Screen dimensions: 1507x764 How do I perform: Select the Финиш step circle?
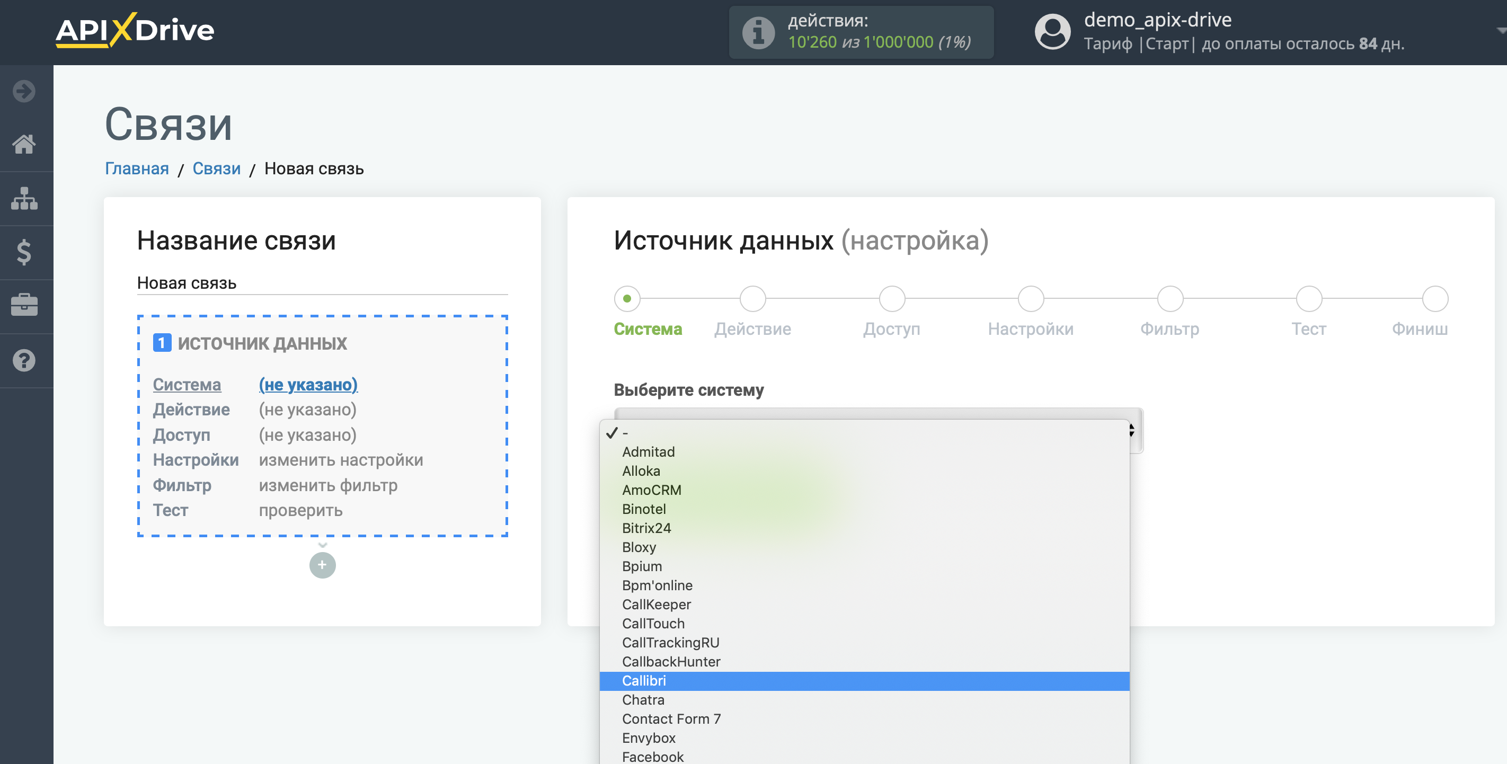coord(1435,298)
